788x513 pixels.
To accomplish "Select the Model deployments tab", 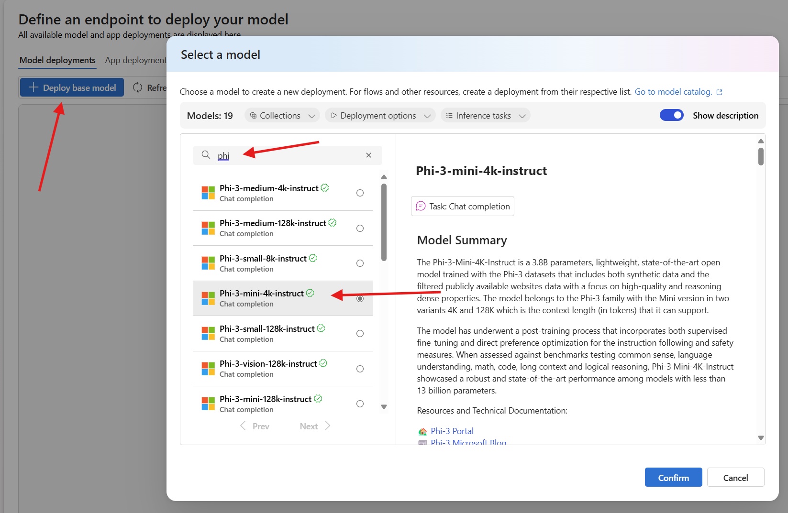I will tap(57, 60).
